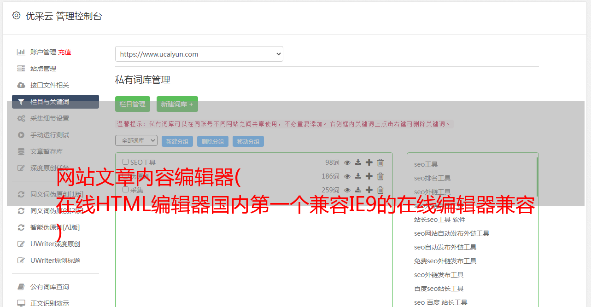This screenshot has height=307, width=591.
Task: Open 站点管理 via its server icon
Action: point(21,69)
